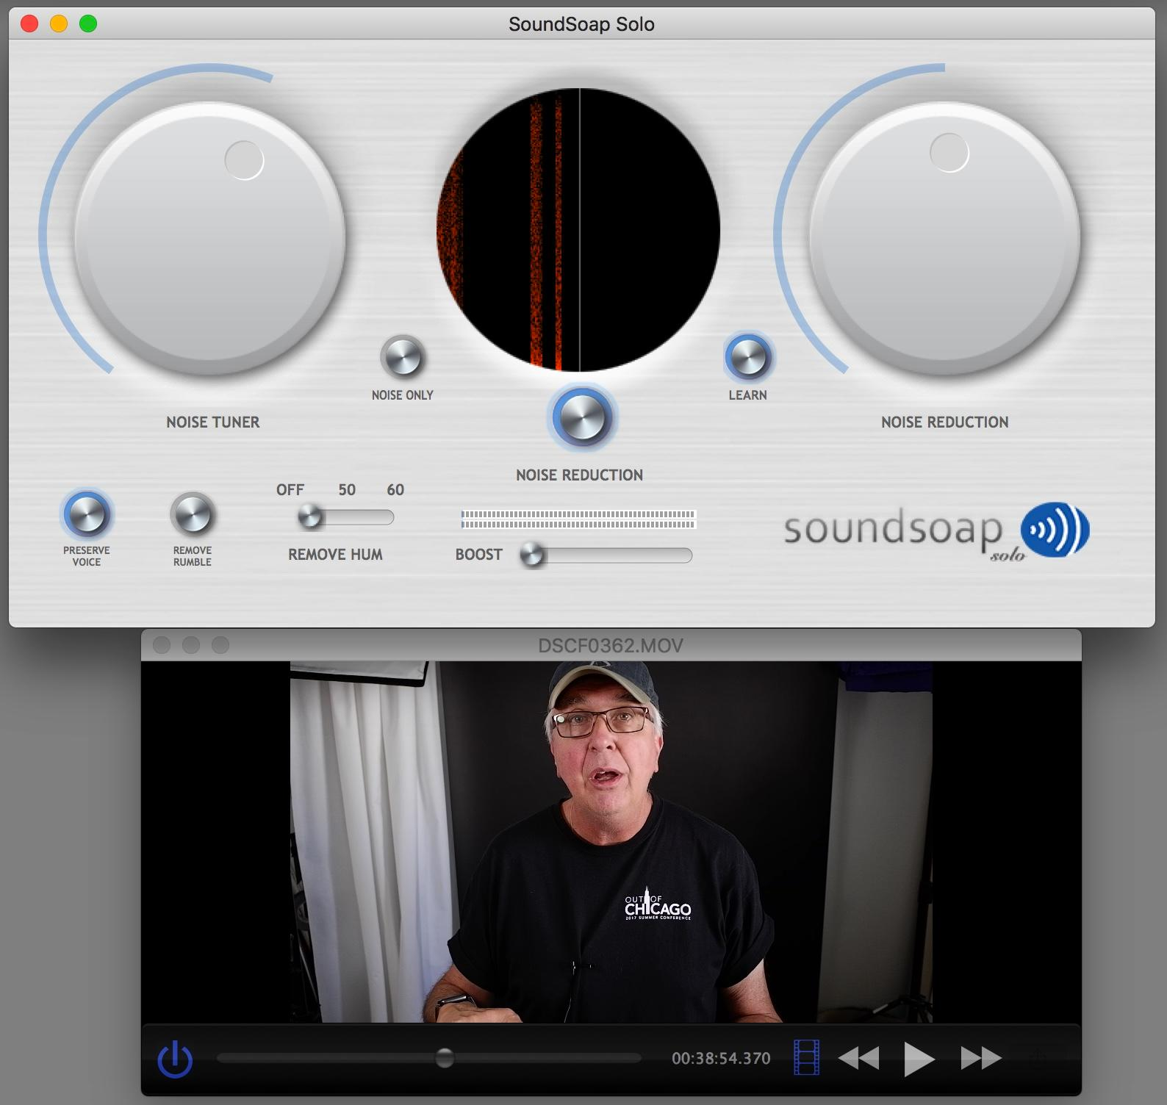
Task: Click the SoundSoap Solo logo
Action: pos(936,531)
